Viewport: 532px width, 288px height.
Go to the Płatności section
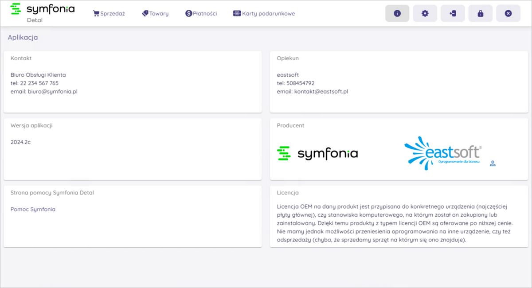tap(201, 13)
